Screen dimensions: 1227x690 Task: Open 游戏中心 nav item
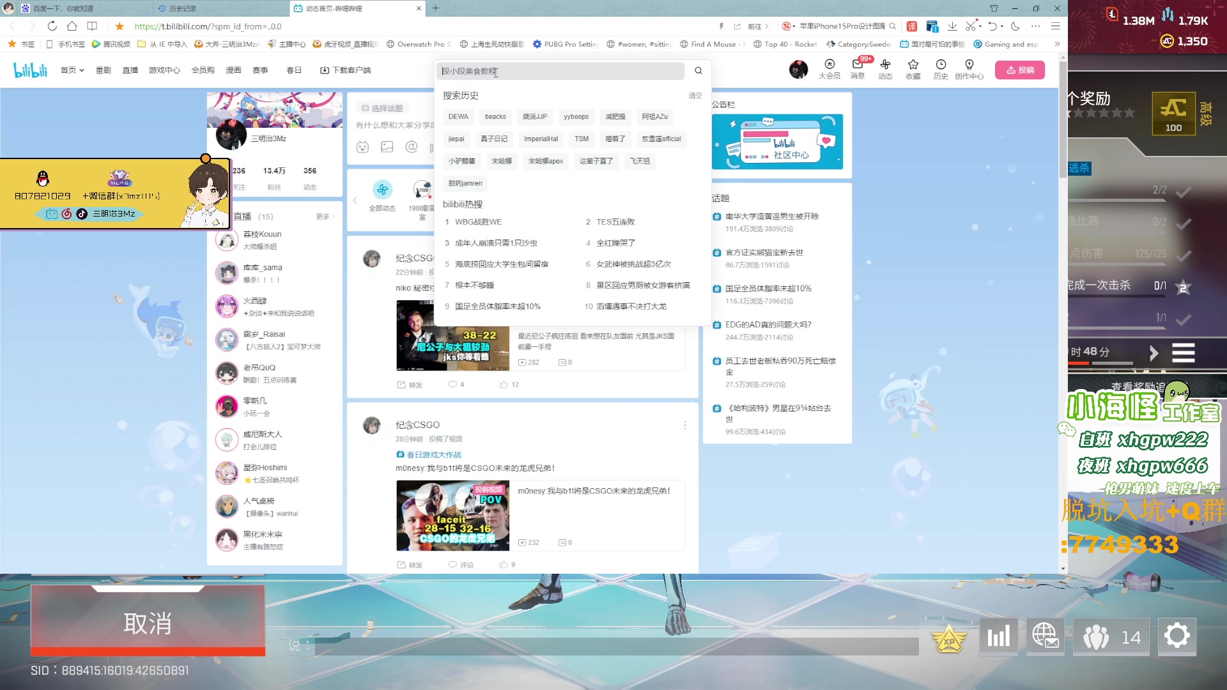[164, 70]
